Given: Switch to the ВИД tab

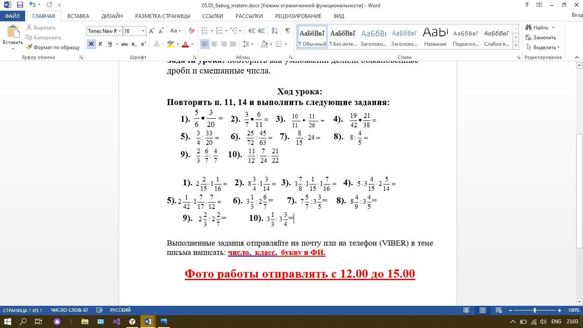Looking at the screenshot, I should (x=339, y=16).
